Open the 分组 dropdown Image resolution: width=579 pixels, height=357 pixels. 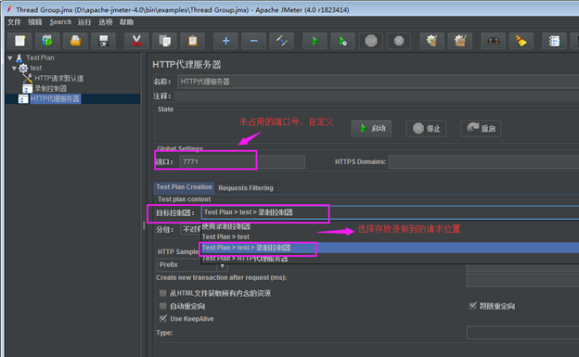(190, 229)
